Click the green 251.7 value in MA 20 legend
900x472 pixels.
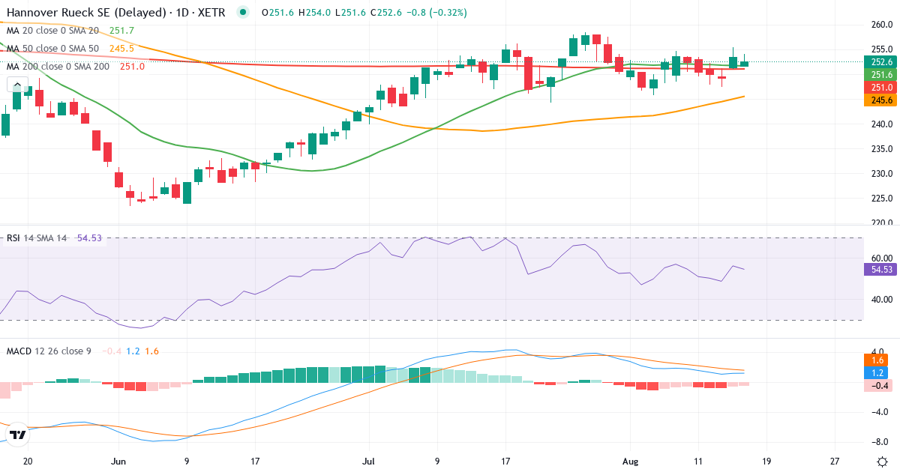121,31
